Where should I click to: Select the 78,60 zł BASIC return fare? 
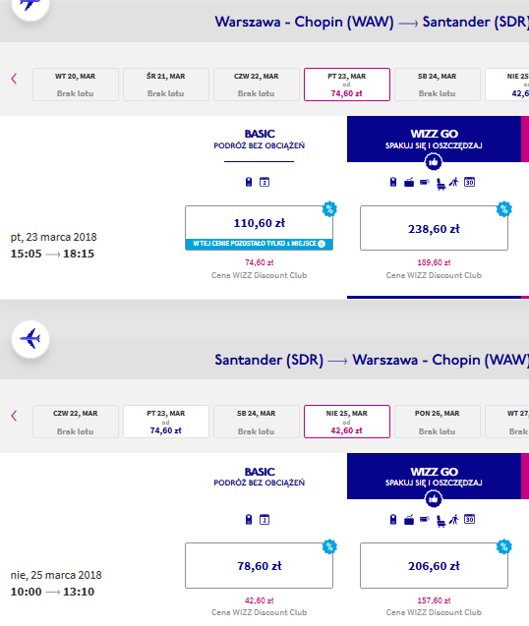259,565
